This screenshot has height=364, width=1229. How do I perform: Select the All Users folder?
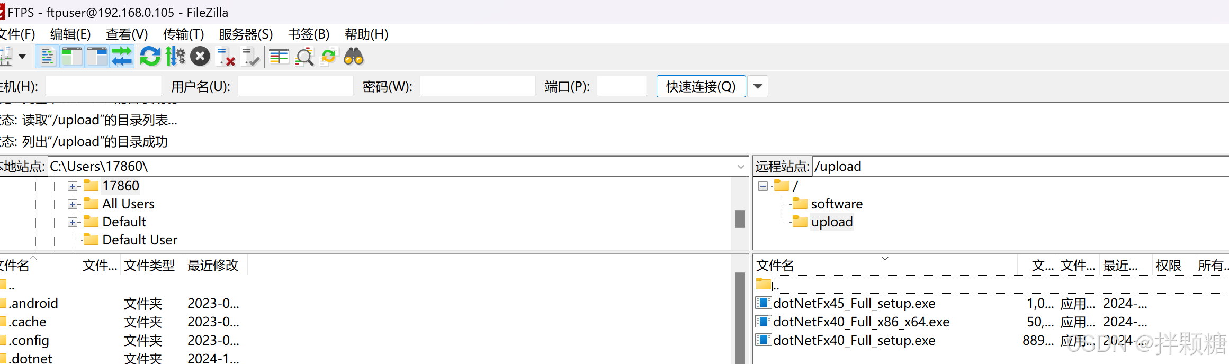coord(128,204)
